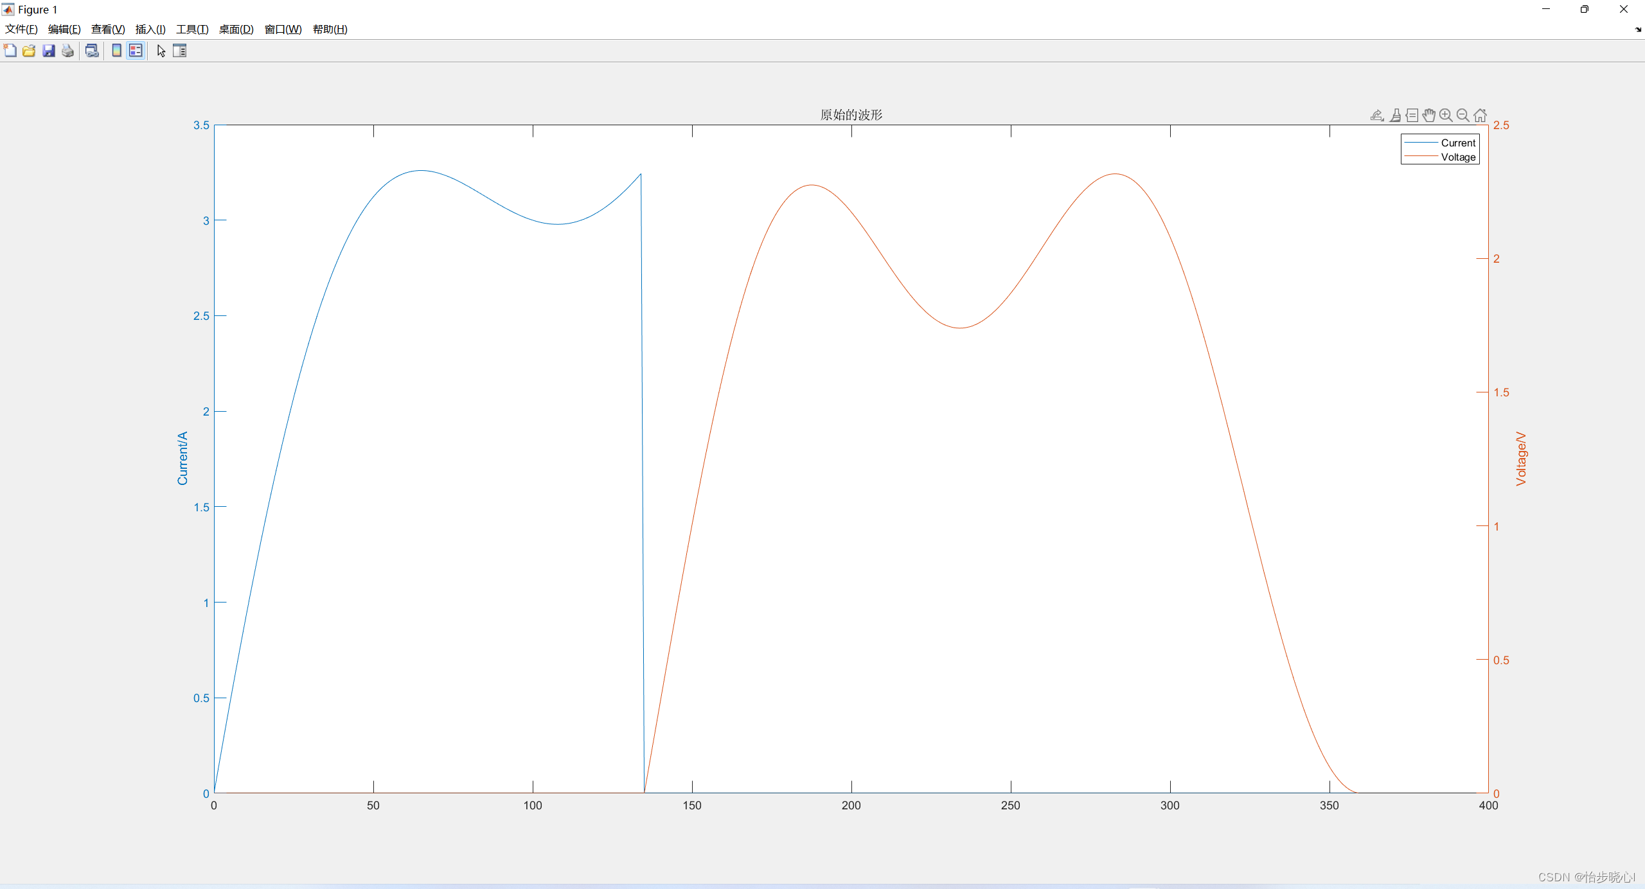The image size is (1645, 889).
Task: Open the 插入(I) menu
Action: [x=150, y=29]
